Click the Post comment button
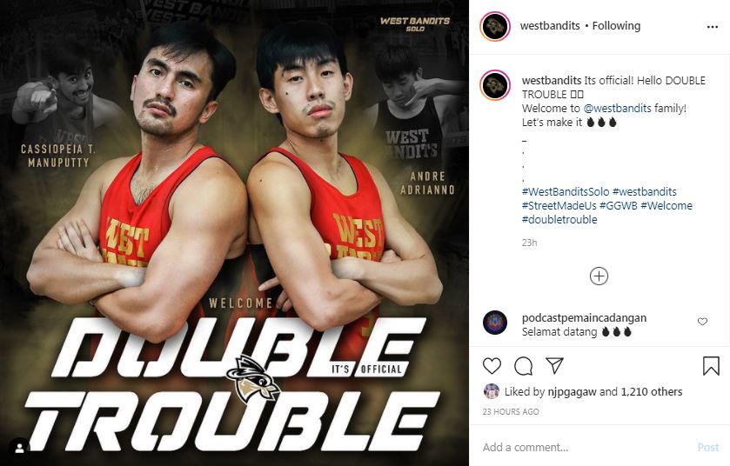The height and width of the screenshot is (466, 730). coord(708,448)
